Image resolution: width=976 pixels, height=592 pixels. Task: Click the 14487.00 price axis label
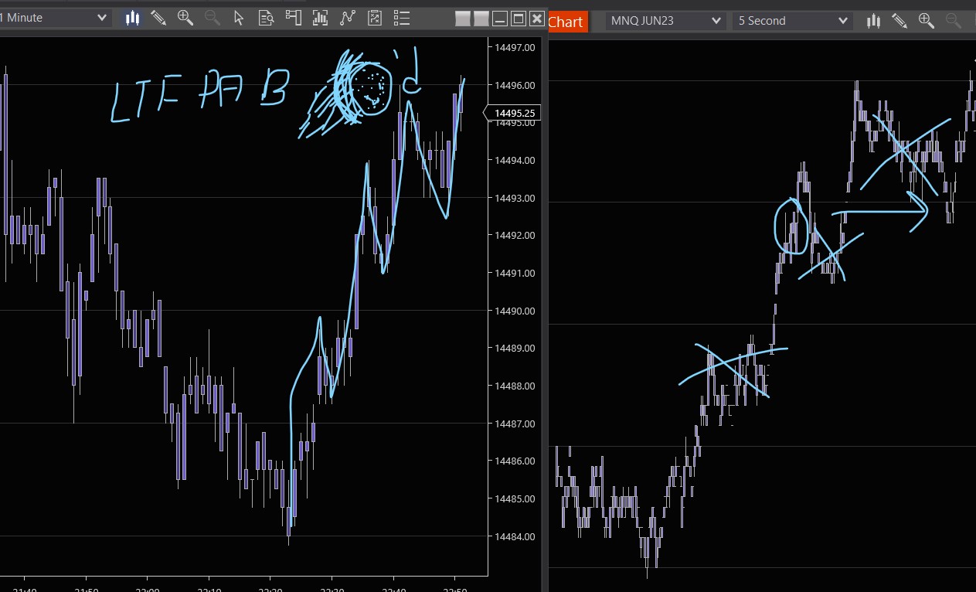[x=515, y=424]
